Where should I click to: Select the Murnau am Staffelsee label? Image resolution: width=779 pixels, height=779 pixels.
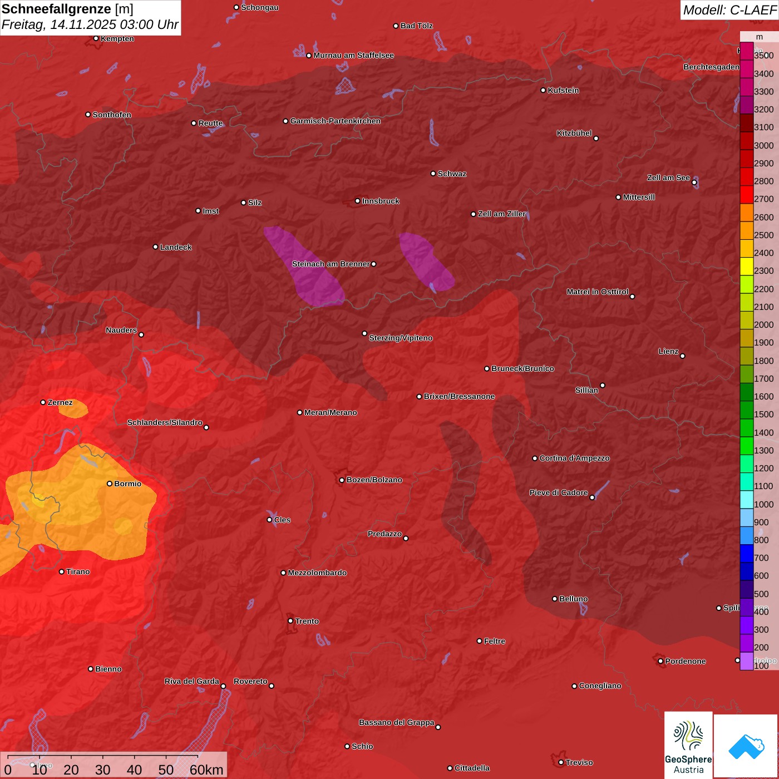[x=353, y=55]
